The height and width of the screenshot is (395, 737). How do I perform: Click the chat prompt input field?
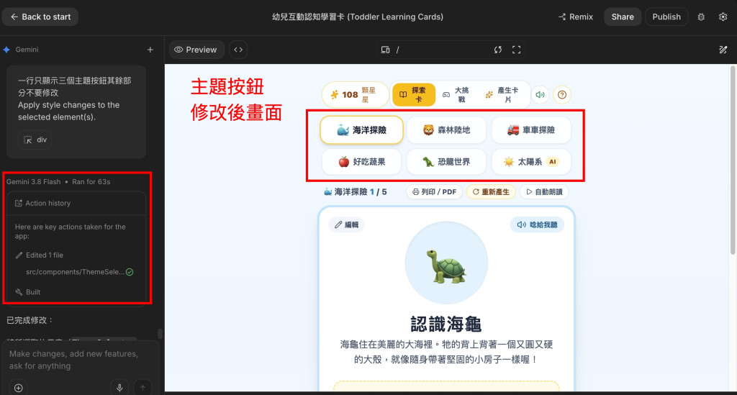pos(80,360)
